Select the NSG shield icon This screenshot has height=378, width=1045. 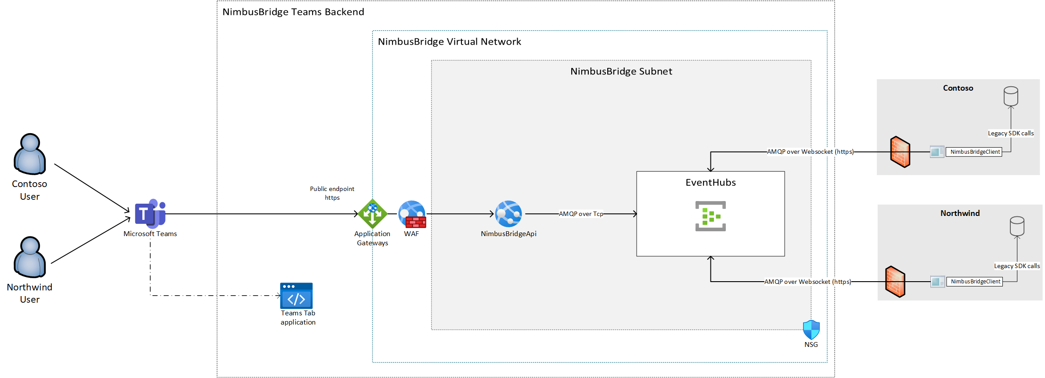811,330
